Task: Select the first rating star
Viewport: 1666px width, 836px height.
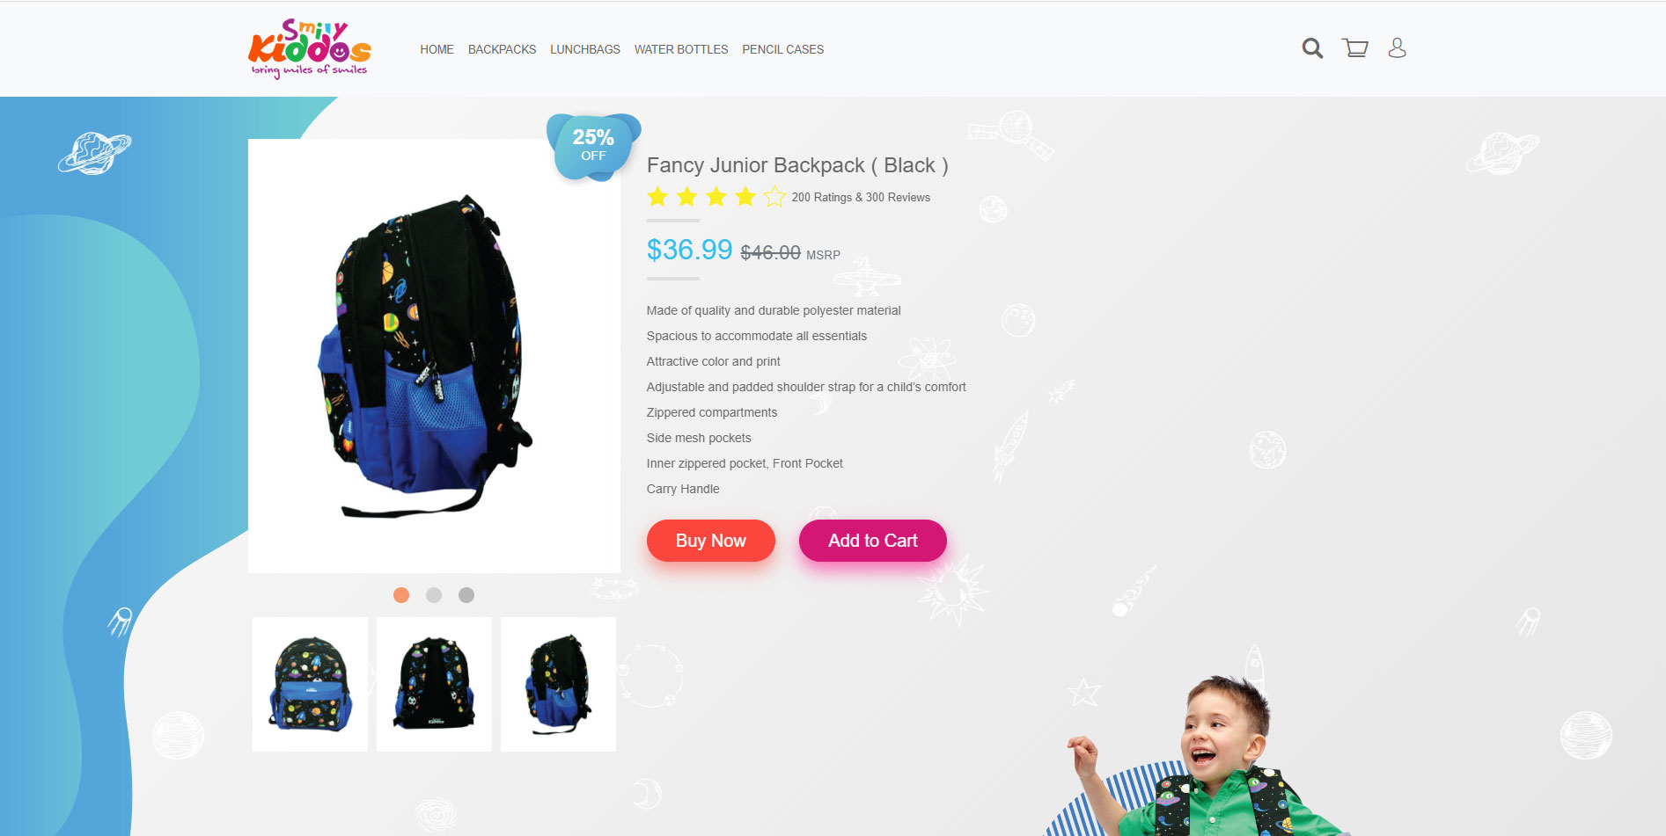Action: (657, 196)
